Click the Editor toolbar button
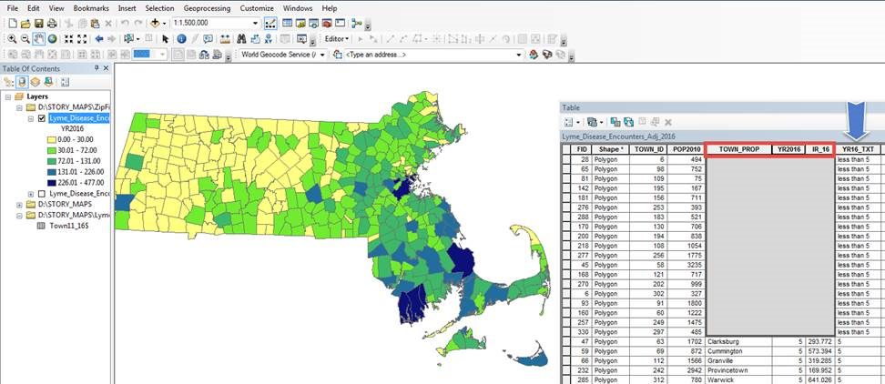 click(335, 39)
